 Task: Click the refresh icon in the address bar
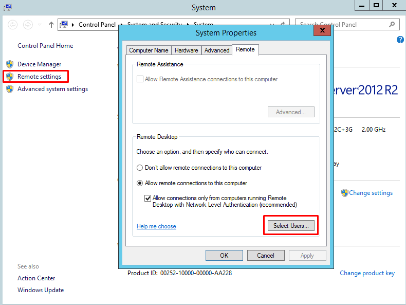[x=283, y=23]
